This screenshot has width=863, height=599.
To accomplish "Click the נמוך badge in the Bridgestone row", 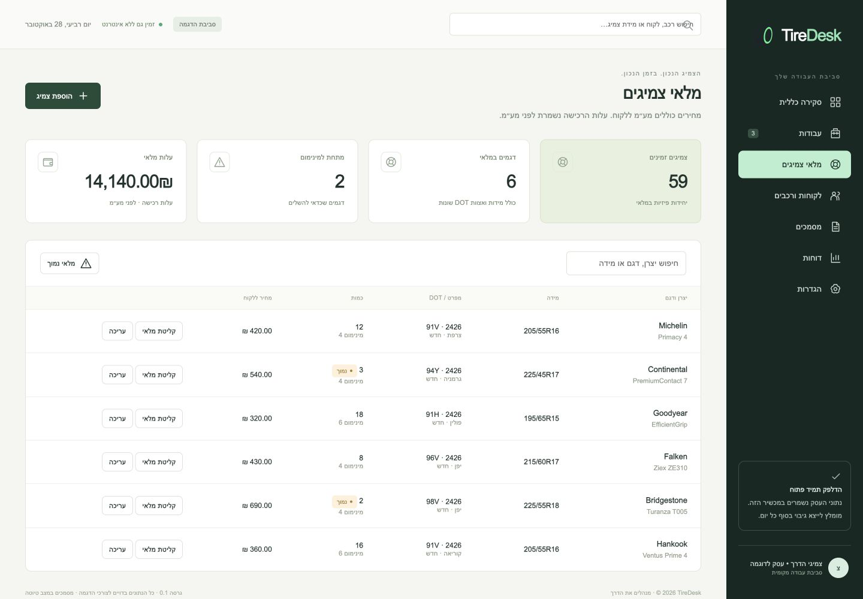I will click(x=344, y=502).
